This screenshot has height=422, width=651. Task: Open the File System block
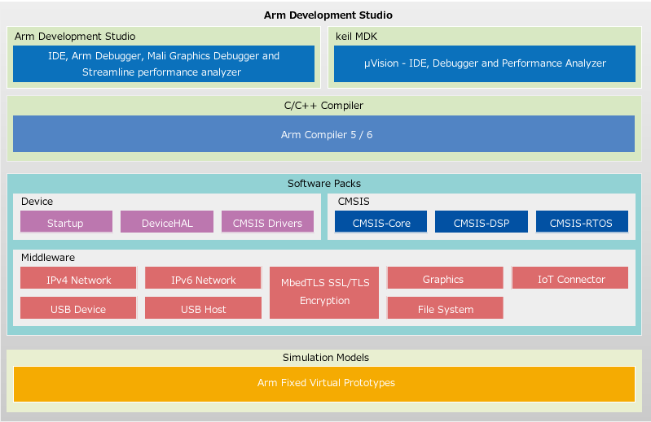445,309
